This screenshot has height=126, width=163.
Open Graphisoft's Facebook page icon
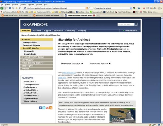(40, 108)
